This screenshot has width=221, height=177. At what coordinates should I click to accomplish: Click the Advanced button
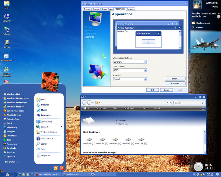coord(175,83)
